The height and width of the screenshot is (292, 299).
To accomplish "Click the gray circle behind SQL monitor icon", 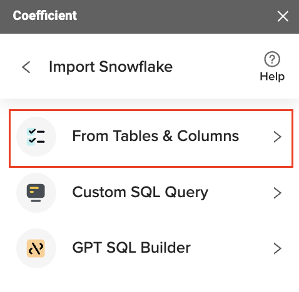I will coord(36,193).
